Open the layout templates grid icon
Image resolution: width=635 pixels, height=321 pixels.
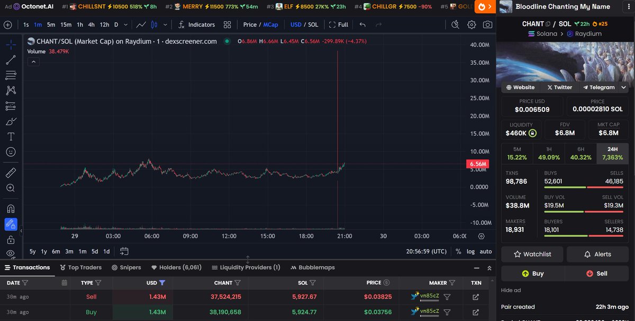pyautogui.click(x=227, y=25)
